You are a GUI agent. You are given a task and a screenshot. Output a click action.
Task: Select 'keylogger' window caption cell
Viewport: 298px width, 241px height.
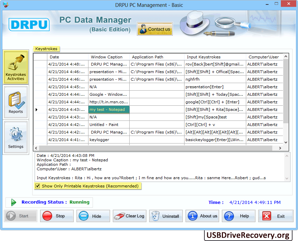[x=109, y=140]
